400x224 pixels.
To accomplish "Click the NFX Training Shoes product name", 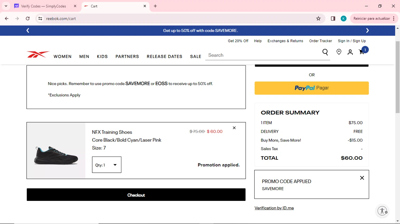I will point(112,132).
